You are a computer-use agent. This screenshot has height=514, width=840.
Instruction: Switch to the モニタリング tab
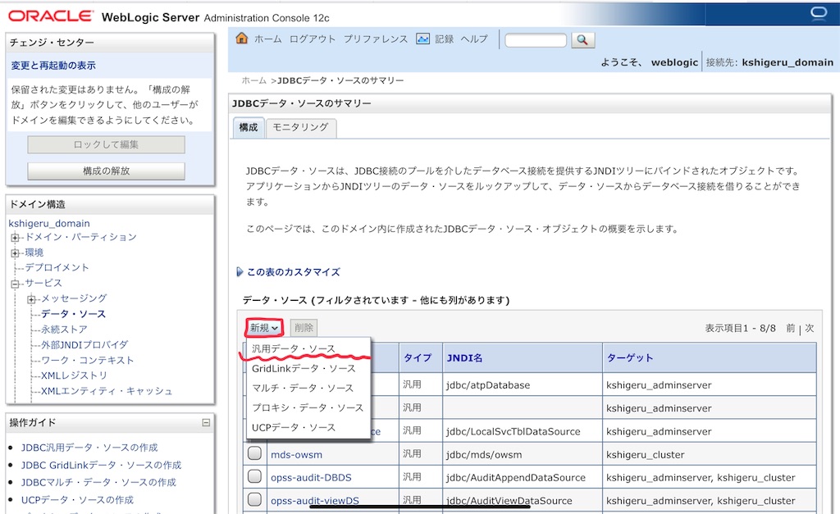300,127
